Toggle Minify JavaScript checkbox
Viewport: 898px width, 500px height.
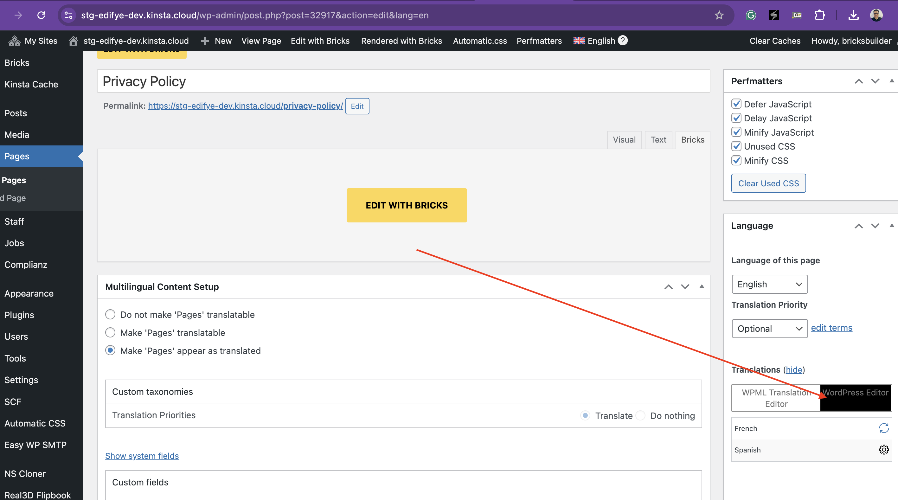(x=736, y=132)
